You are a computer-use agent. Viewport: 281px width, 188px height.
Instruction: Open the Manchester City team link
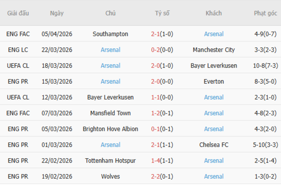coord(214,50)
